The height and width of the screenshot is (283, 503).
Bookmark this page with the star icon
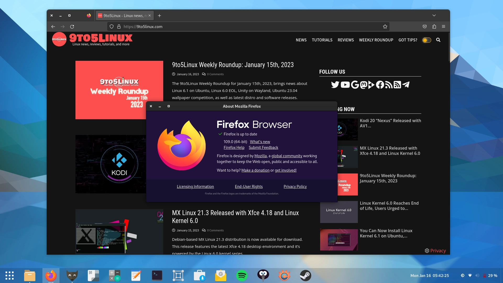(x=385, y=26)
